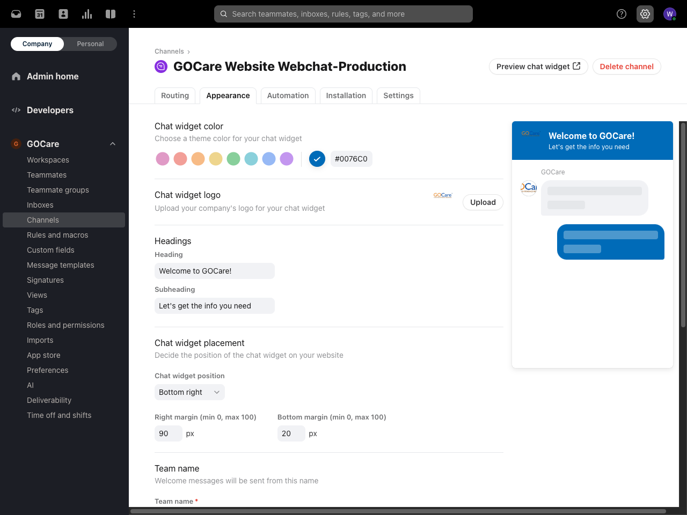Open Teammates in sidebar

click(47, 175)
